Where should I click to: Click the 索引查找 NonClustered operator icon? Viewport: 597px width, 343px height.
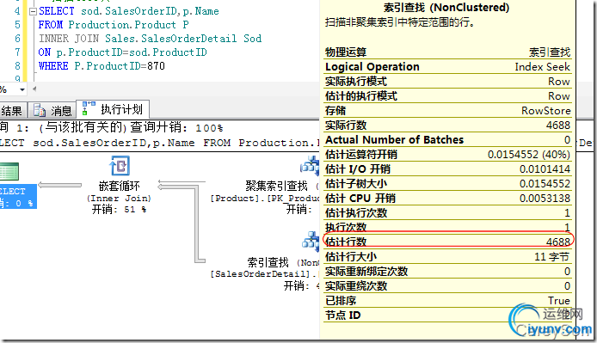(x=311, y=241)
